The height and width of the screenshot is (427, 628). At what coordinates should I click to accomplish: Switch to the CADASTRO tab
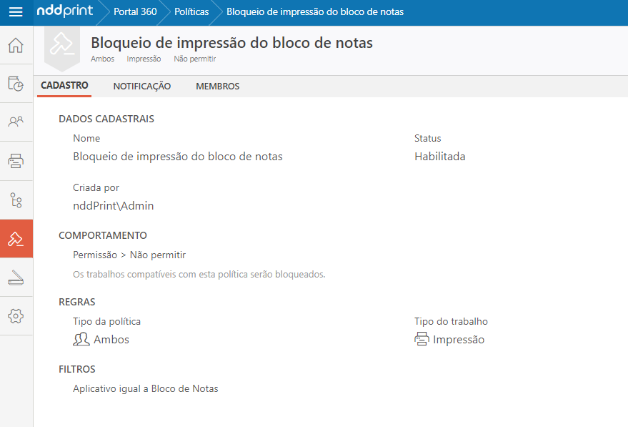[x=64, y=86]
